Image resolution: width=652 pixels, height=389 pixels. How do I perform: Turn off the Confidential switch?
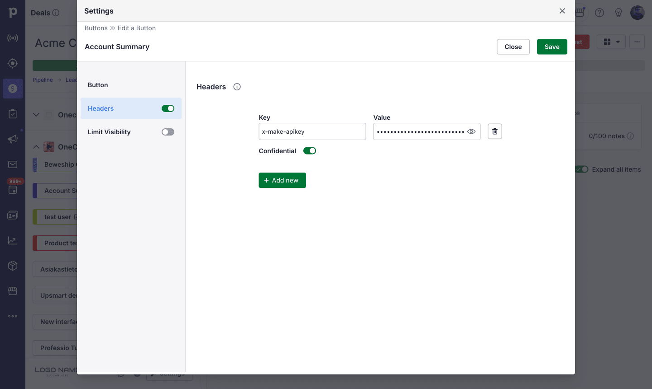tap(310, 151)
